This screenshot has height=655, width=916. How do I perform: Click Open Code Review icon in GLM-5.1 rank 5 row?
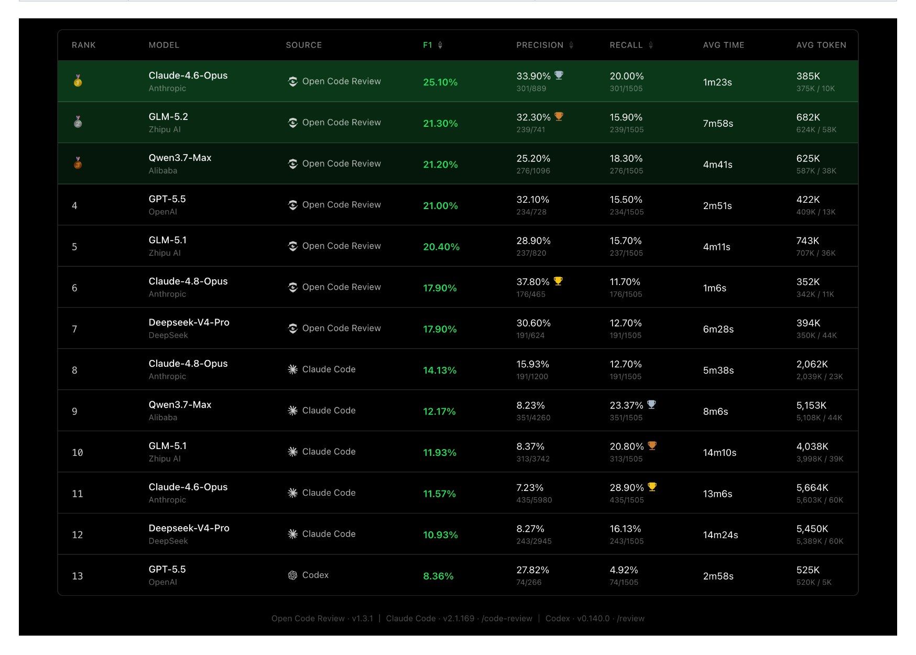click(x=293, y=246)
